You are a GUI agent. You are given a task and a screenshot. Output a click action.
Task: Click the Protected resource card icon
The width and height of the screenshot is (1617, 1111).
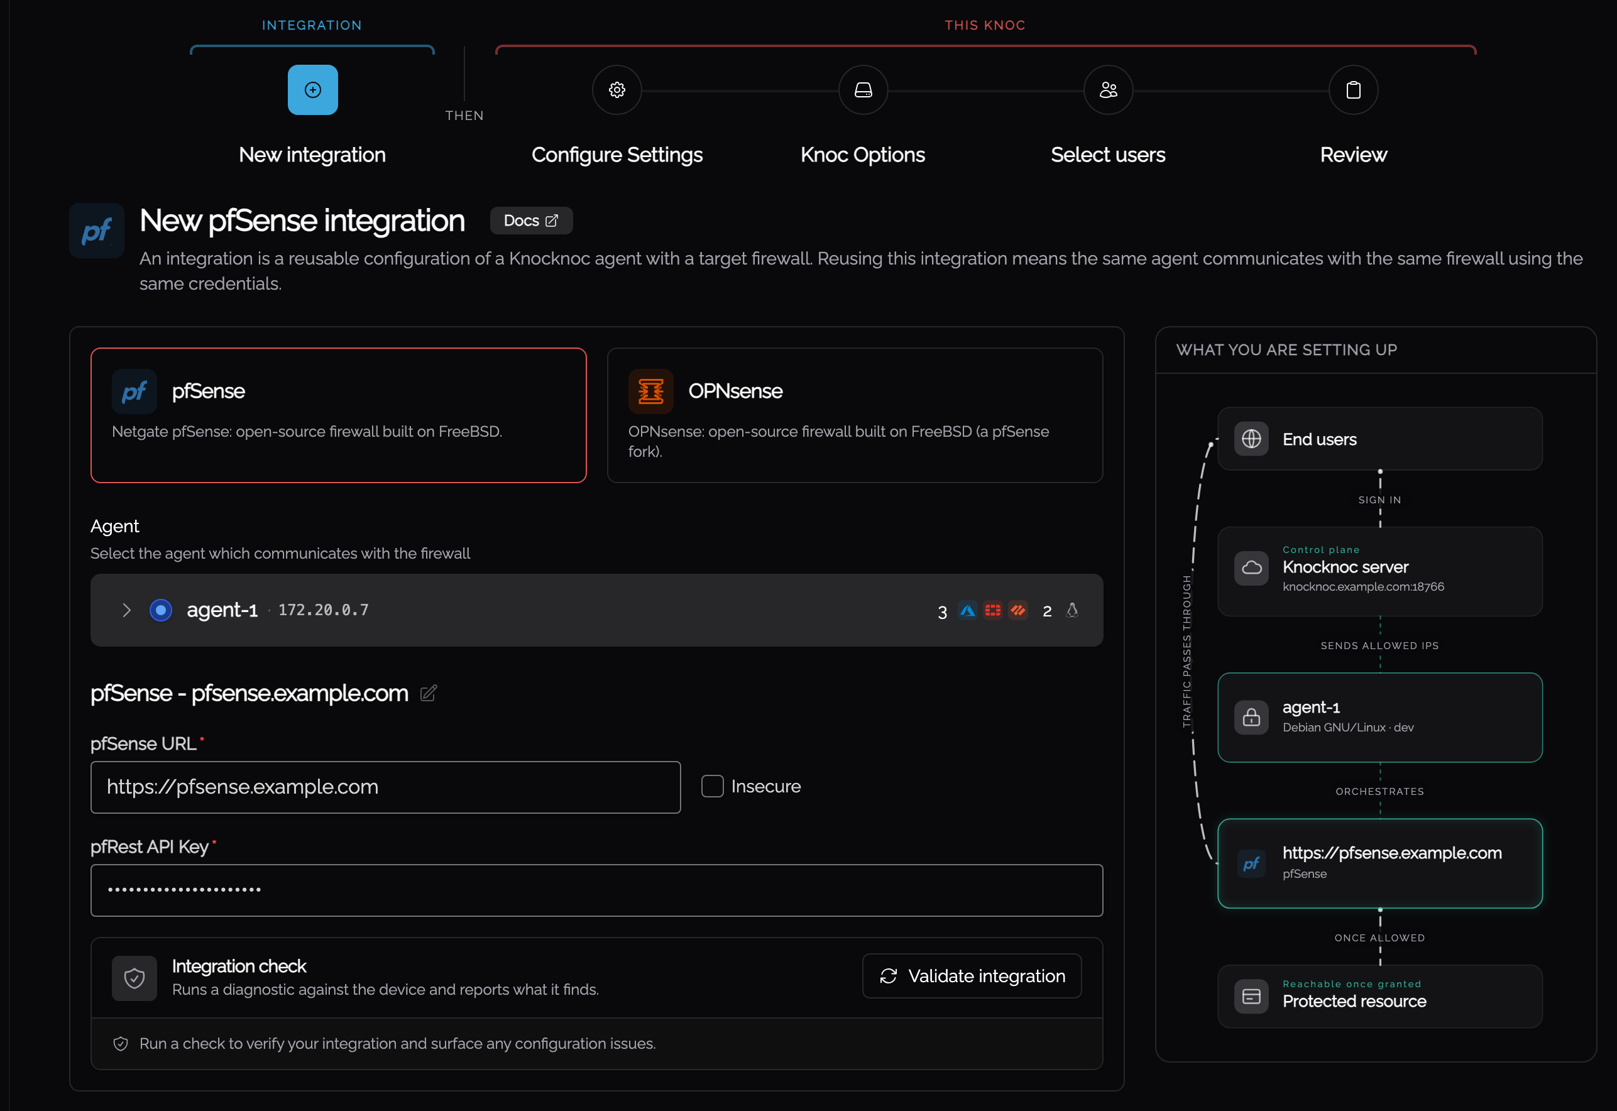(1251, 997)
